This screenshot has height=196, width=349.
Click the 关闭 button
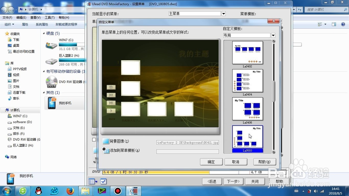pyautogui.click(x=255, y=181)
